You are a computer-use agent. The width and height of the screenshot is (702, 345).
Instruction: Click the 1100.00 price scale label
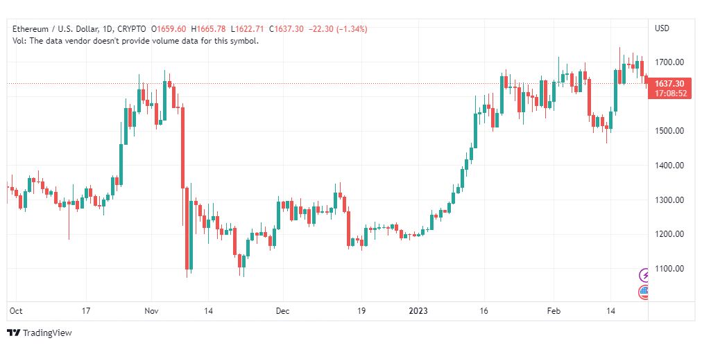(670, 269)
